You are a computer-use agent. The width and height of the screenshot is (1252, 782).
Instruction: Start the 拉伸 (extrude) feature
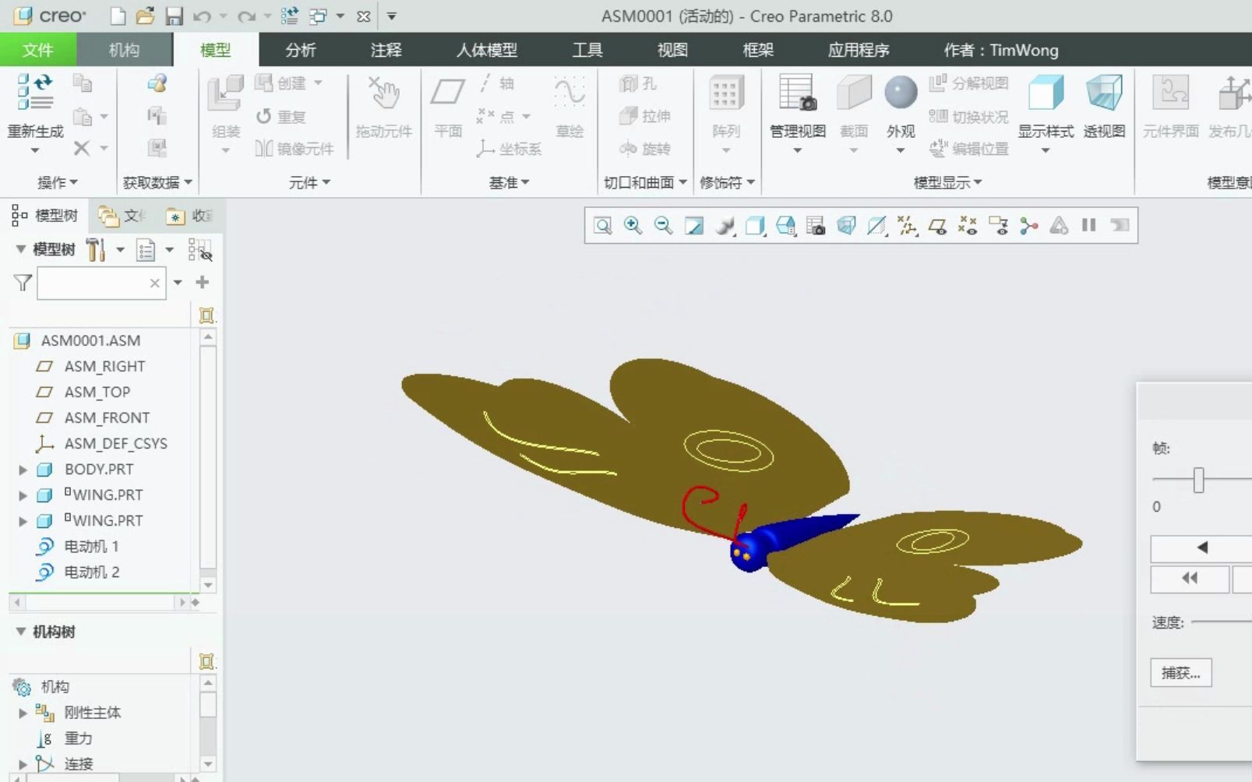pyautogui.click(x=646, y=115)
